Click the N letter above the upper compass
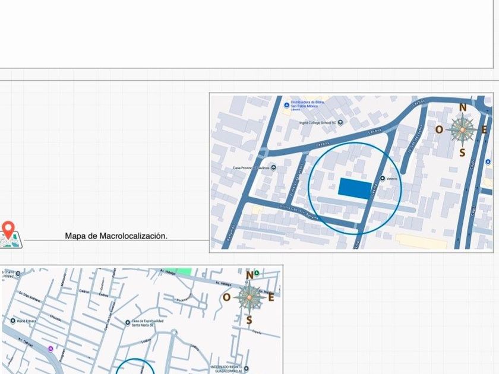Image resolution: width=499 pixels, height=374 pixels. [x=463, y=107]
